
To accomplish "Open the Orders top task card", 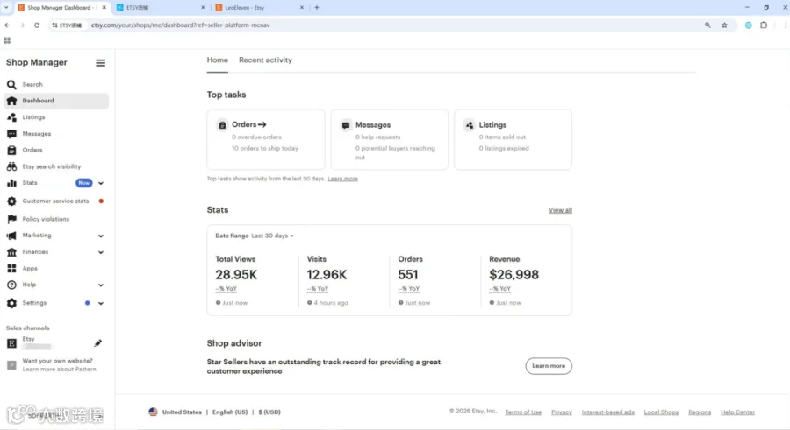I will 265,139.
